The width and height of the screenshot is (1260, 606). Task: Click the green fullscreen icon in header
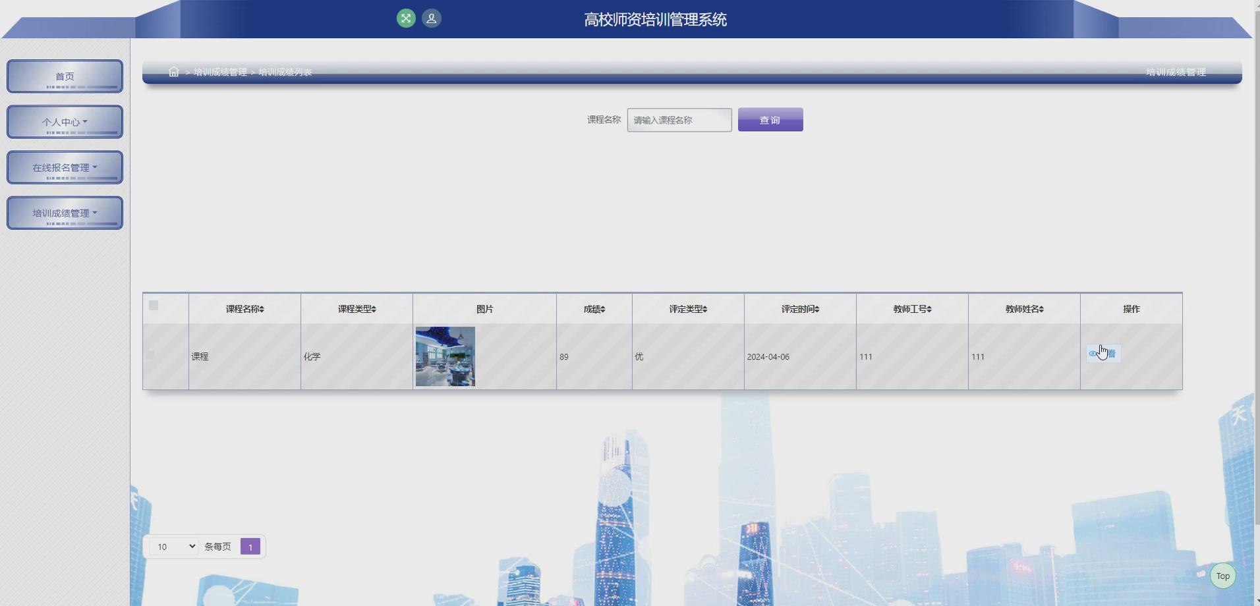coord(407,18)
